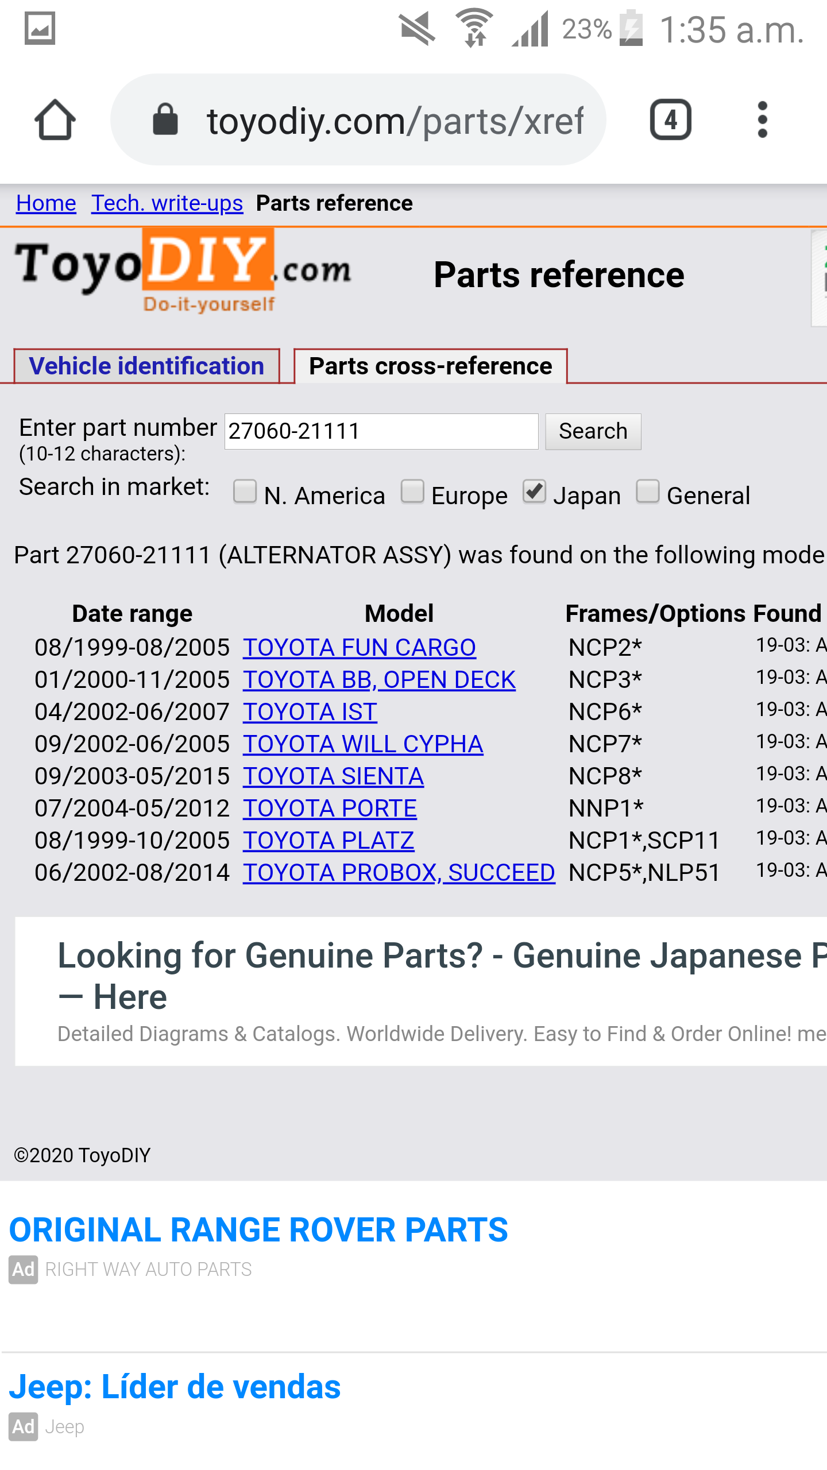The height and width of the screenshot is (1470, 827).
Task: Open the TOYOTA FUN CARGO model link
Action: coord(360,648)
